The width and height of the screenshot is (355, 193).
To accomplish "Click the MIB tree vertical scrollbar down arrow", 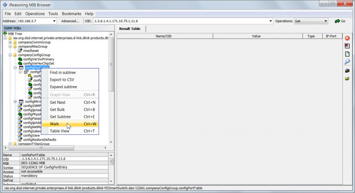I will click(x=111, y=142).
